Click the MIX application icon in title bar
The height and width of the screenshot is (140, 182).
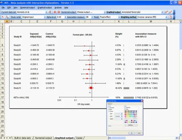click(x=2, y=3)
